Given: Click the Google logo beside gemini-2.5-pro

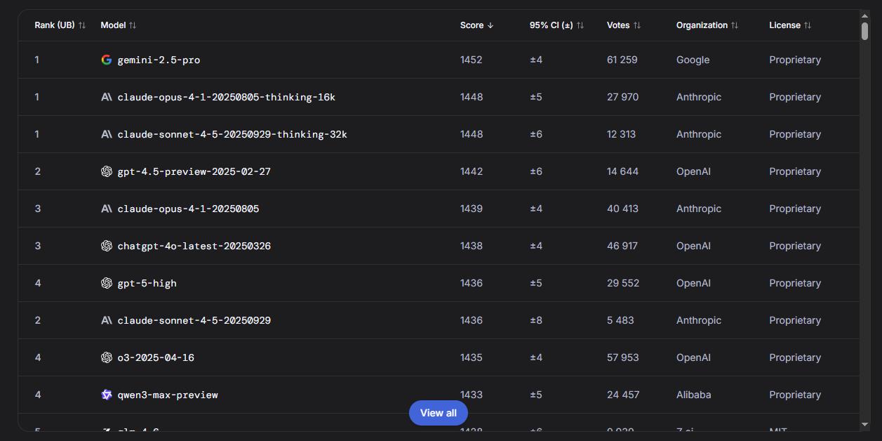Looking at the screenshot, I should tap(107, 60).
